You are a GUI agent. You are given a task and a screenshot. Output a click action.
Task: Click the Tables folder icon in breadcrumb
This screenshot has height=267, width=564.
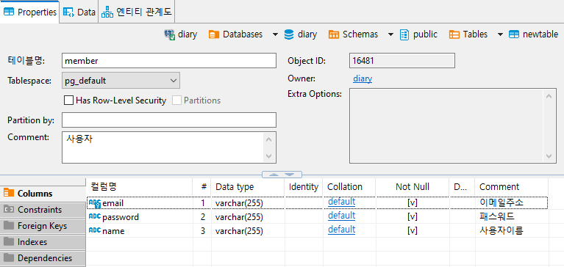pyautogui.click(x=454, y=34)
